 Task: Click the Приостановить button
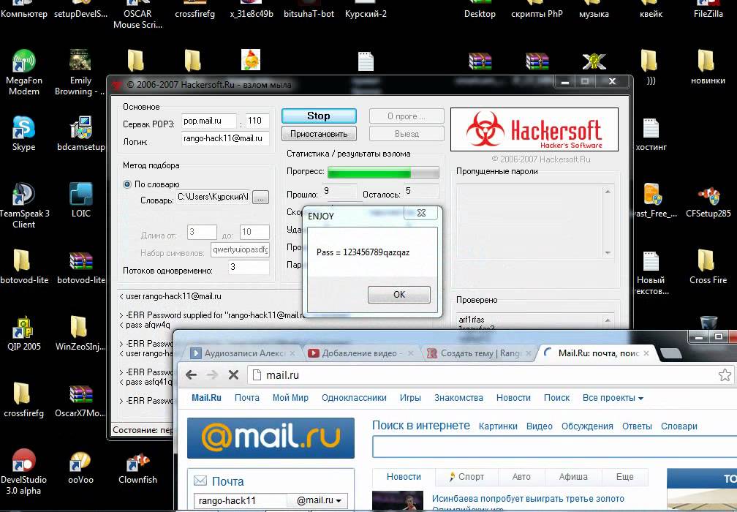point(319,134)
